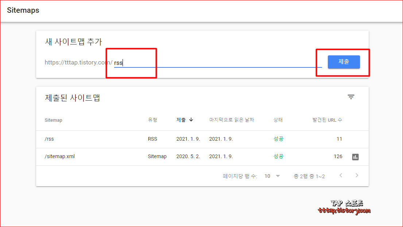Click the 총 2행 중 1~2 text
The height and width of the screenshot is (227, 403).
309,176
